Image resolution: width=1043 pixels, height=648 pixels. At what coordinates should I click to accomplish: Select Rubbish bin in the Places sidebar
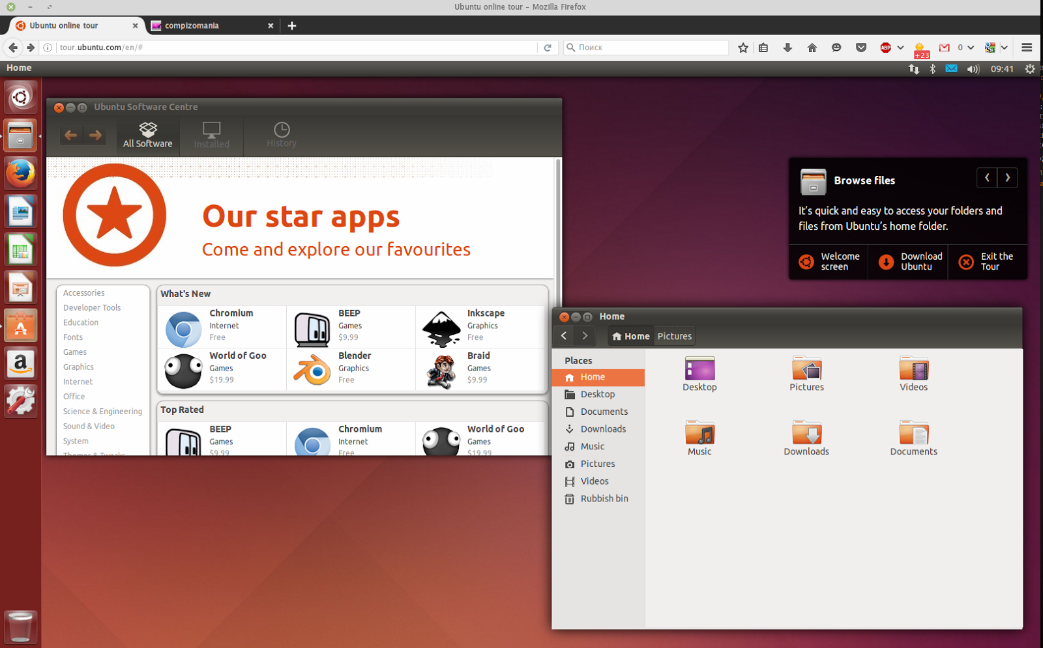point(604,498)
